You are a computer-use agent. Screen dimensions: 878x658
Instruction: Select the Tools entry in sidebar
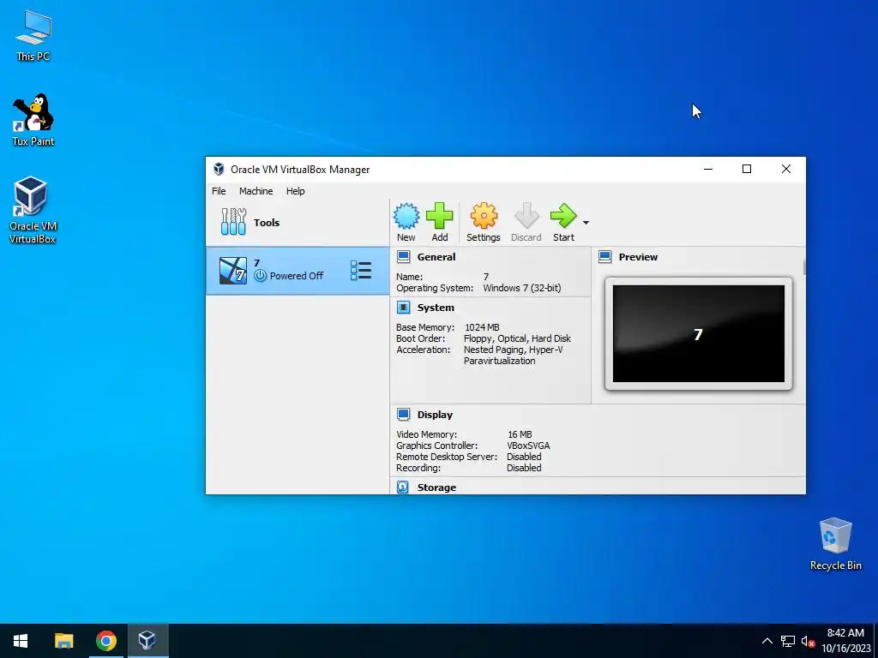tap(298, 222)
